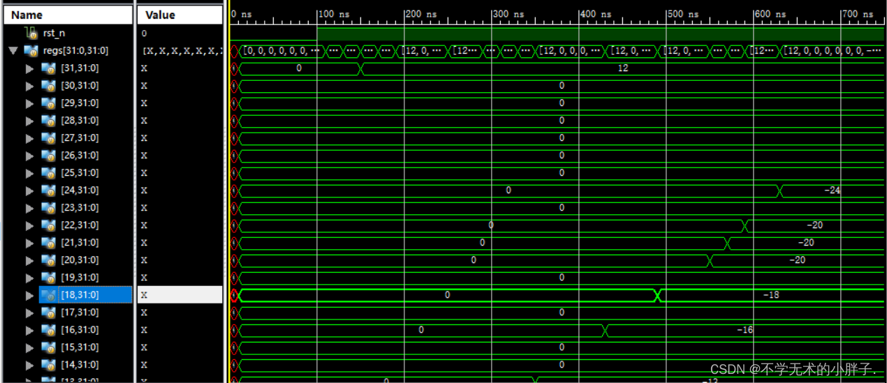
Task: Expand the [27,31:0] register
Action: [x=29, y=138]
